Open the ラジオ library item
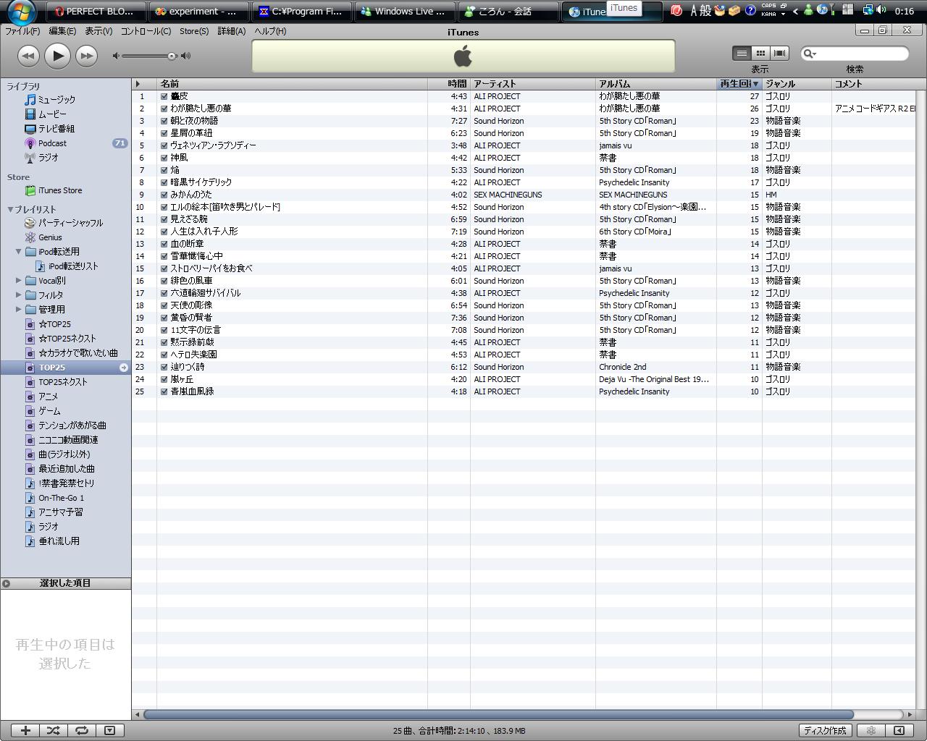This screenshot has width=927, height=741. [41, 158]
